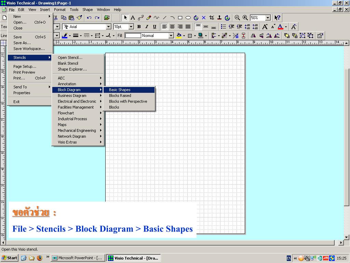The height and width of the screenshot is (263, 350).
Task: Set text alignment to left
Action: (x=164, y=27)
